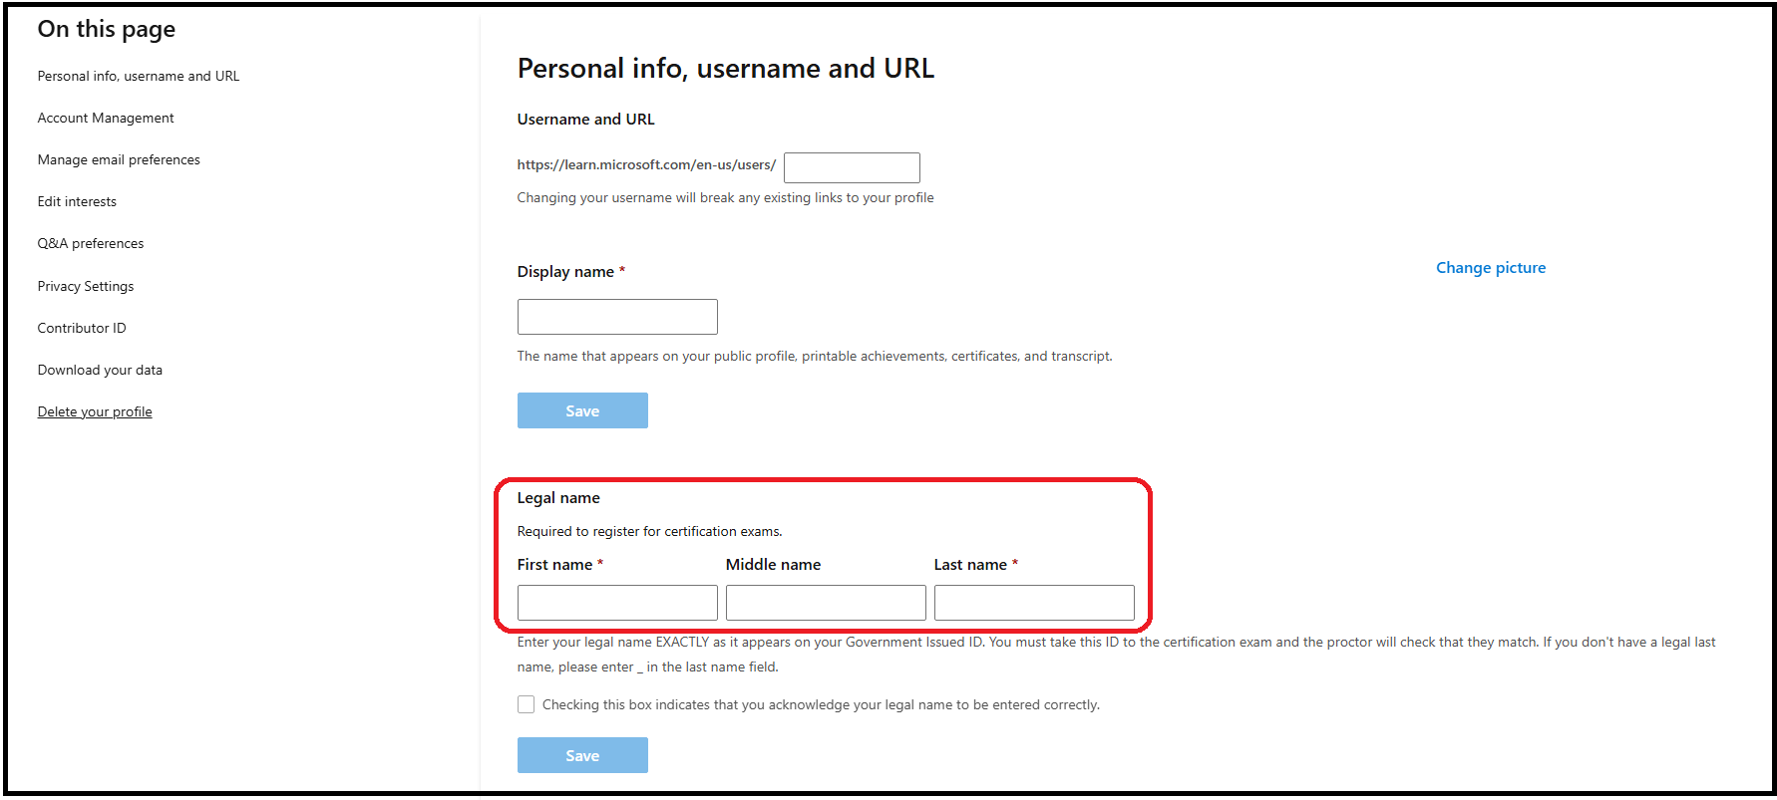1777x800 pixels.
Task: Open Contributor ID section
Action: tap(82, 328)
